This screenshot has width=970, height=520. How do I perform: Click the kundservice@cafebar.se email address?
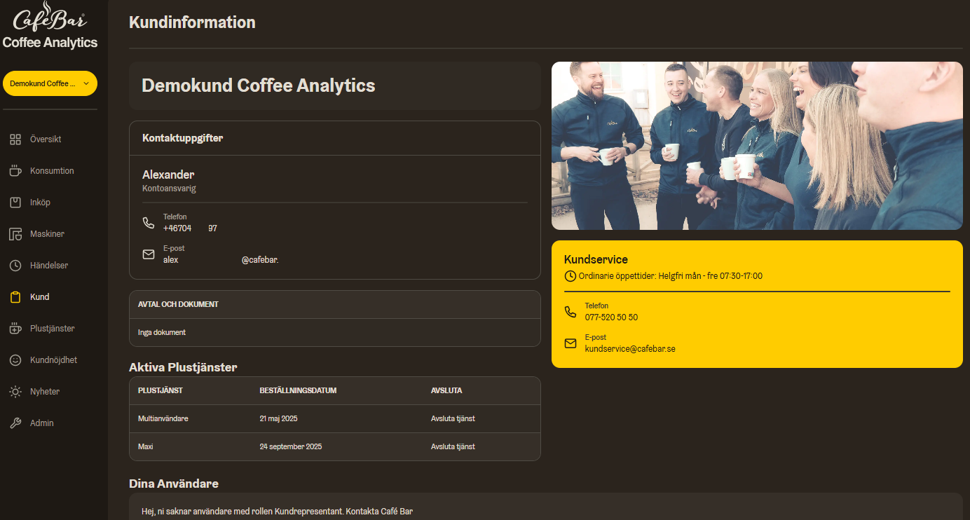click(629, 348)
